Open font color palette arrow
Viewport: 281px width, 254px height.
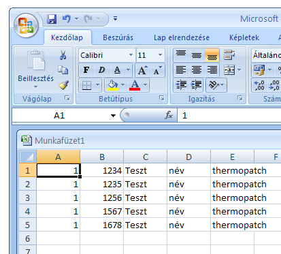pos(146,85)
